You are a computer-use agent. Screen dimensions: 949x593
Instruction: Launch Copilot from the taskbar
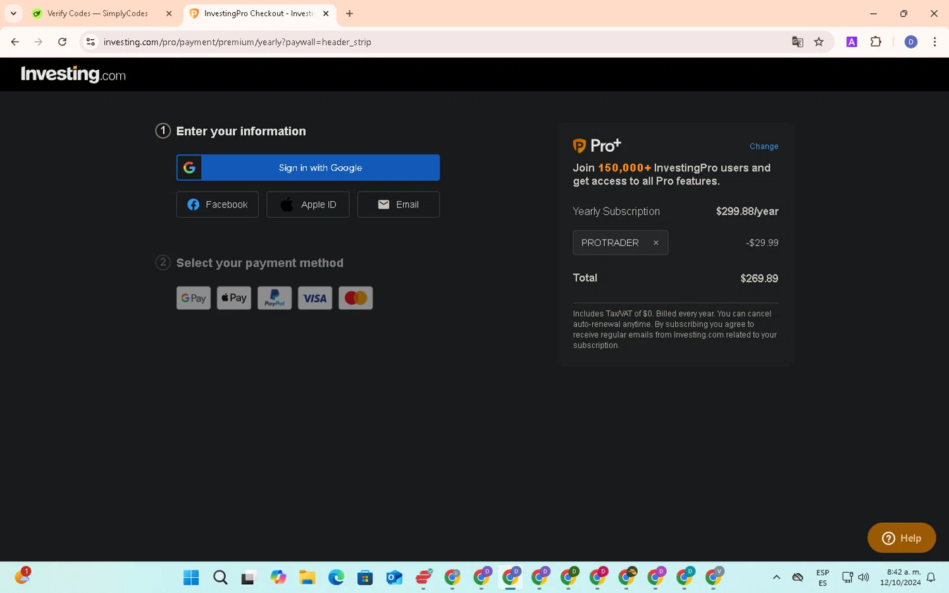click(278, 577)
